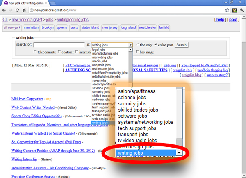This screenshot has height=178, width=246.
Task: Enable the telecommute checkbox
Action: coord(35,52)
